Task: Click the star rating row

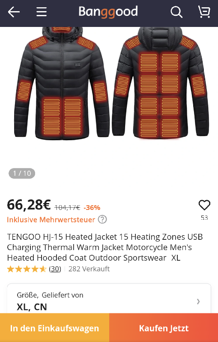Action: [27, 269]
